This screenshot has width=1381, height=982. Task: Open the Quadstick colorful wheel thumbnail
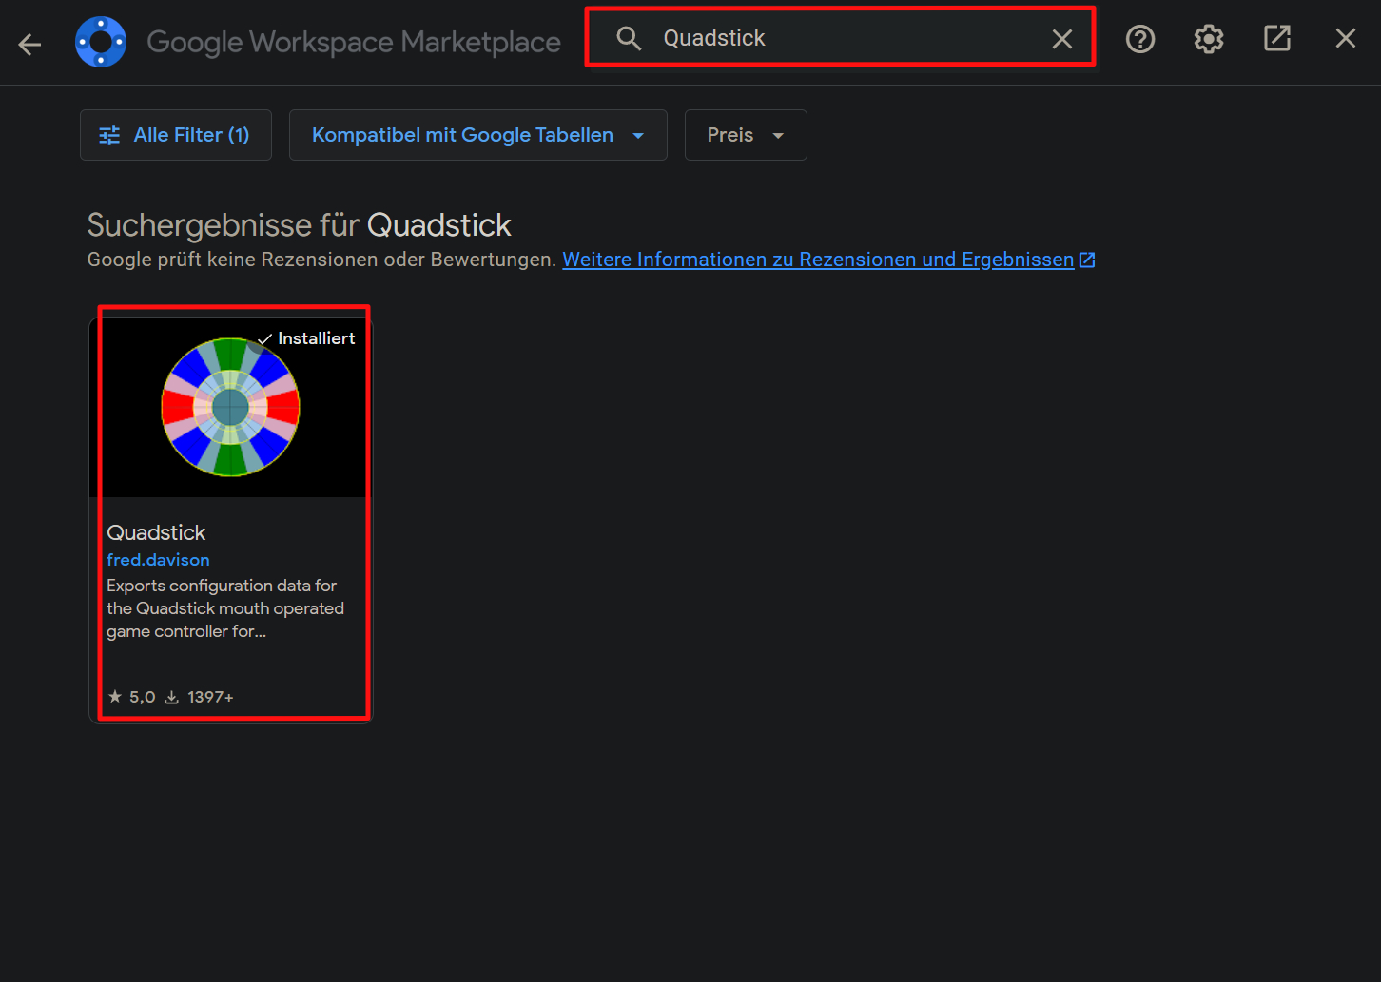click(230, 407)
